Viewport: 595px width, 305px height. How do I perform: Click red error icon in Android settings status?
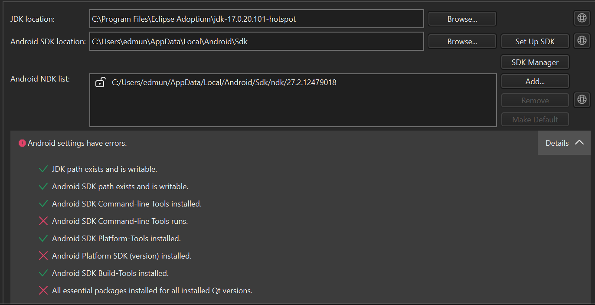click(22, 143)
